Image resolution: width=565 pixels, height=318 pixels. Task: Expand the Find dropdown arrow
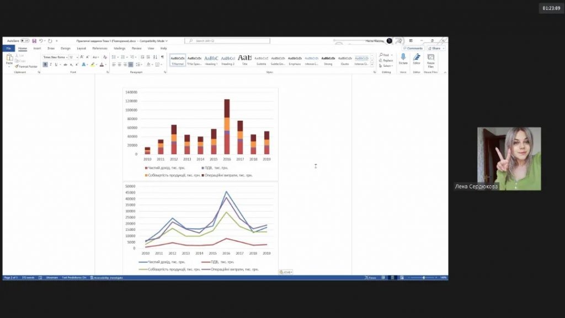tap(393, 55)
